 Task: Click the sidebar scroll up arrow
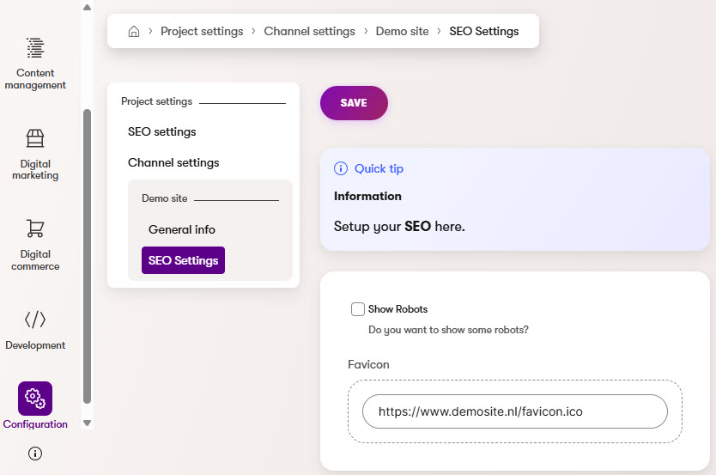88,8
